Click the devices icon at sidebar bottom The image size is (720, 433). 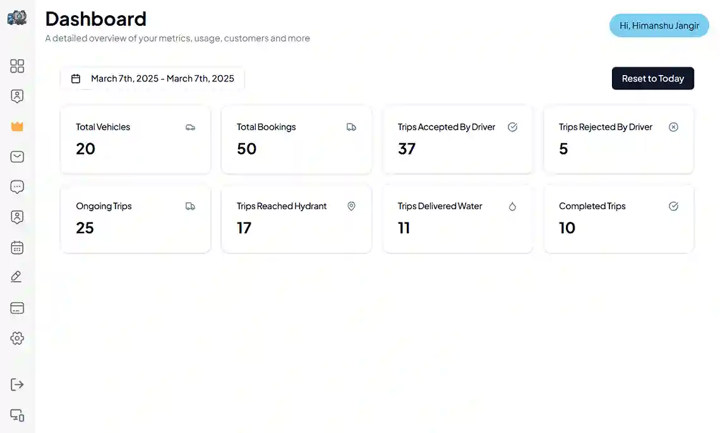(x=17, y=415)
